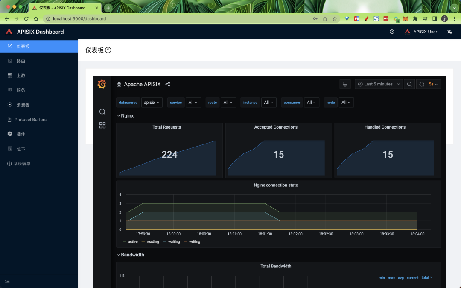The height and width of the screenshot is (288, 461).
Task: Open the Last 5 minutes time picker
Action: [x=379, y=84]
